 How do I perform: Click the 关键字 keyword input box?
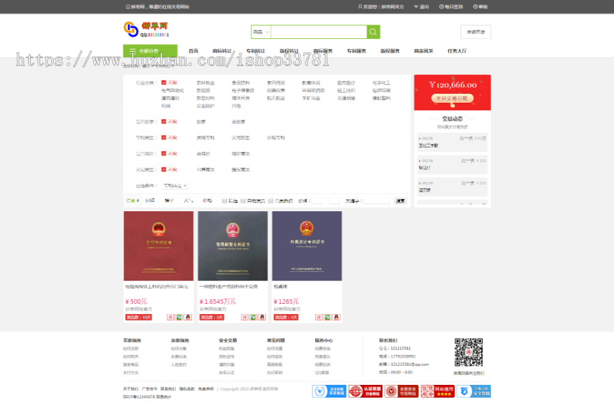pyautogui.click(x=377, y=200)
